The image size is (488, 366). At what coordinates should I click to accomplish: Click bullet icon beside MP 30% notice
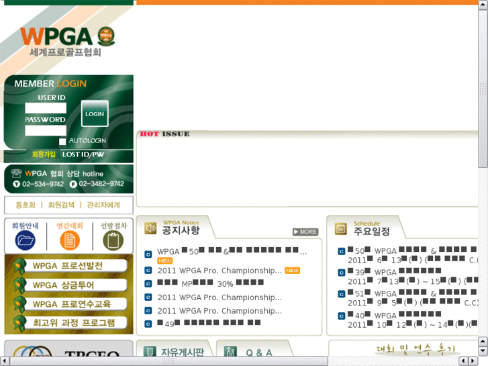coord(148,284)
